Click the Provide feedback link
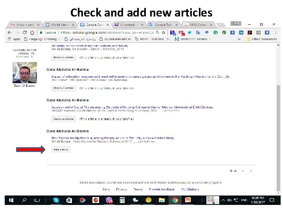Viewport: 283px width, 212px height. [162, 189]
